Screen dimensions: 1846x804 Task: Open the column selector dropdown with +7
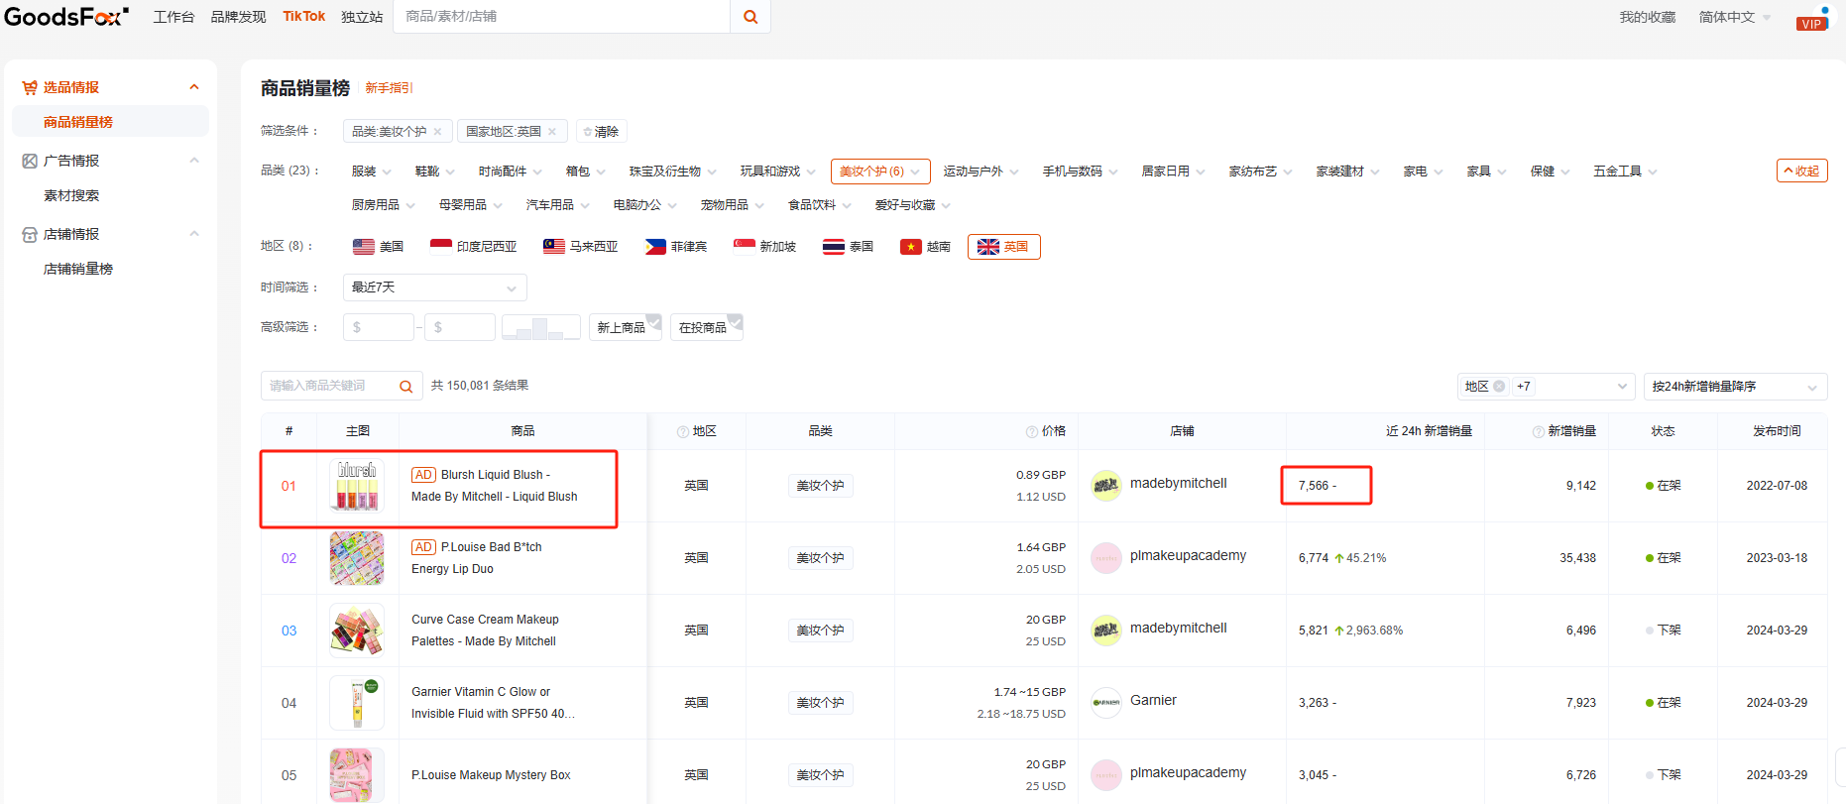(x=1546, y=387)
